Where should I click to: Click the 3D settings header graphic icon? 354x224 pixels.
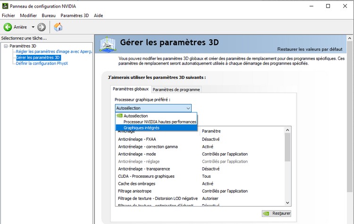[108, 44]
